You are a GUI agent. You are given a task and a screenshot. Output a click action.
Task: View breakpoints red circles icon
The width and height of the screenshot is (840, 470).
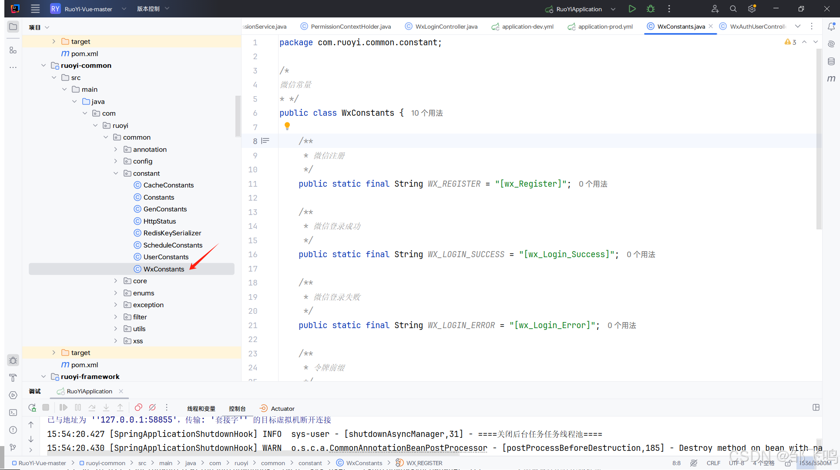coord(138,408)
